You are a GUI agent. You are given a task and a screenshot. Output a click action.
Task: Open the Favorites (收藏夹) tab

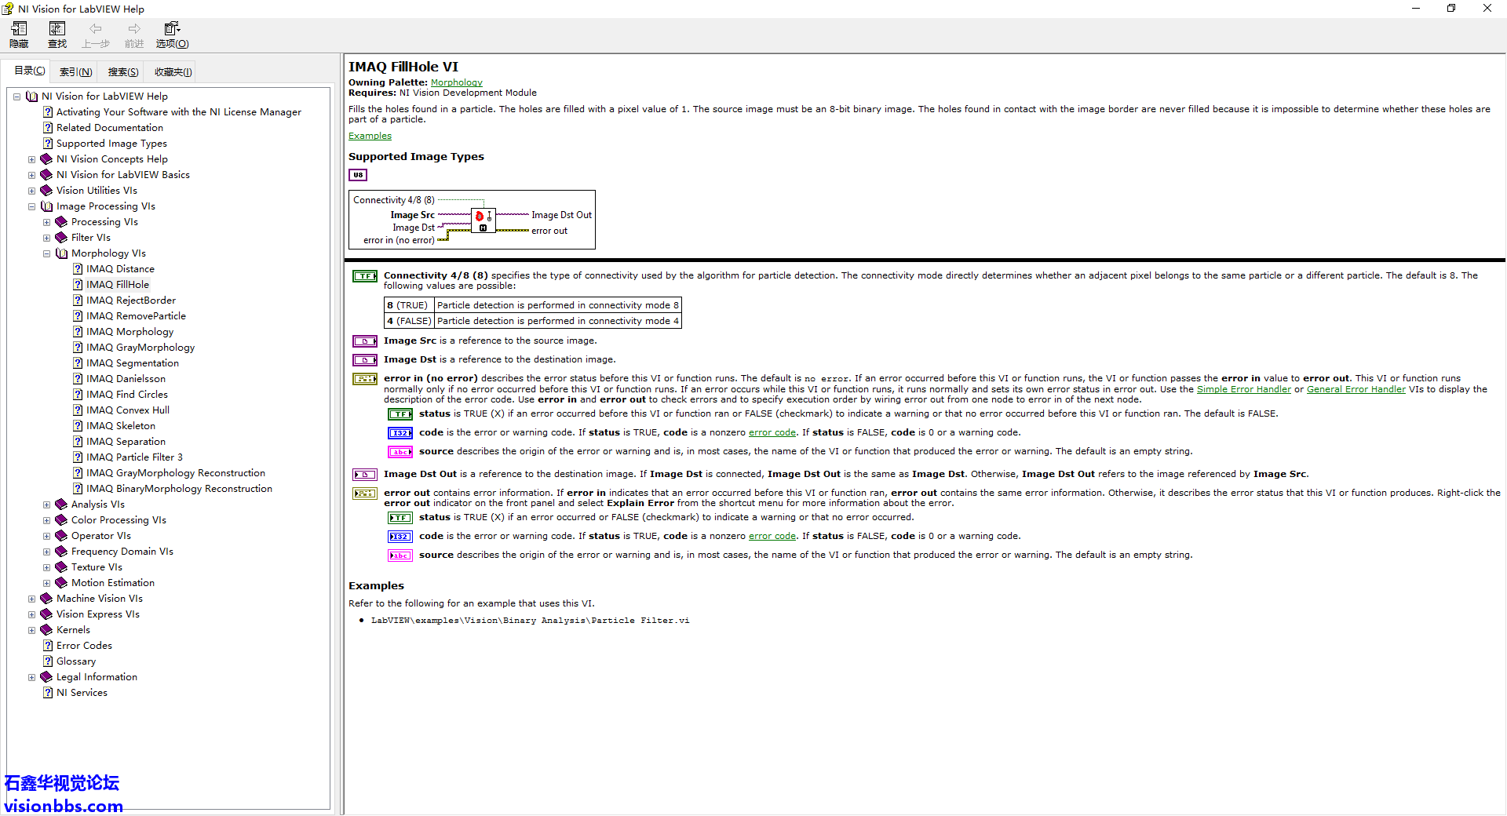pyautogui.click(x=173, y=72)
